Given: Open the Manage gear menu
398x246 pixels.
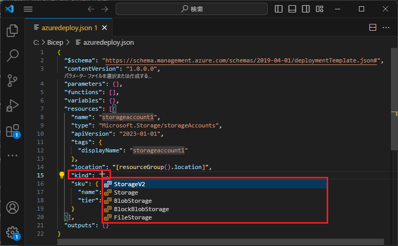Looking at the screenshot, I should coord(13,233).
